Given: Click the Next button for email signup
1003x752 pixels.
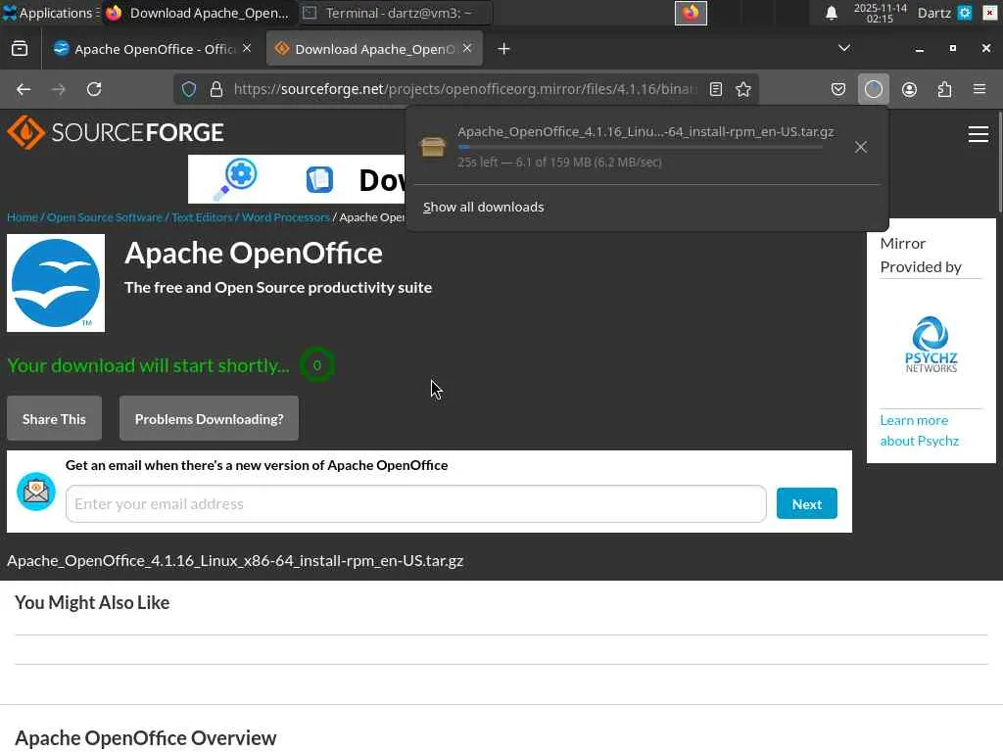Looking at the screenshot, I should tap(807, 504).
